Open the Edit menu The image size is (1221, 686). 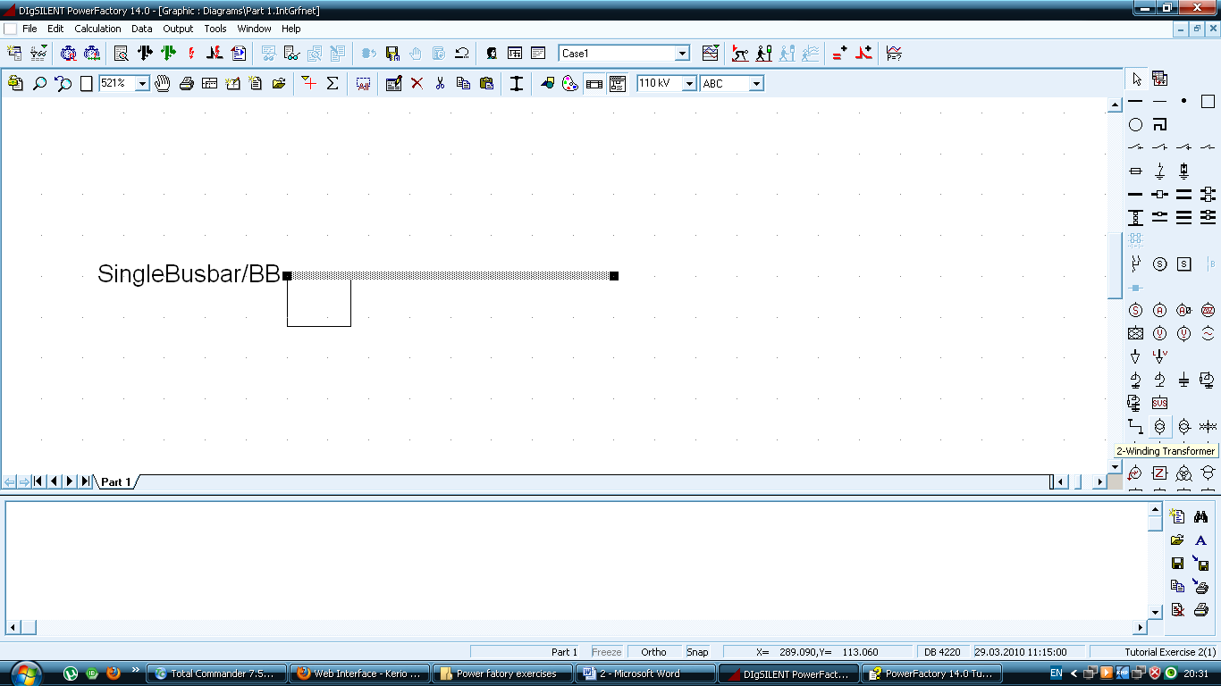pyautogui.click(x=55, y=29)
